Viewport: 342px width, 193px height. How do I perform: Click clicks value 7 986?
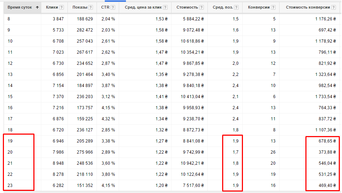(x=58, y=152)
